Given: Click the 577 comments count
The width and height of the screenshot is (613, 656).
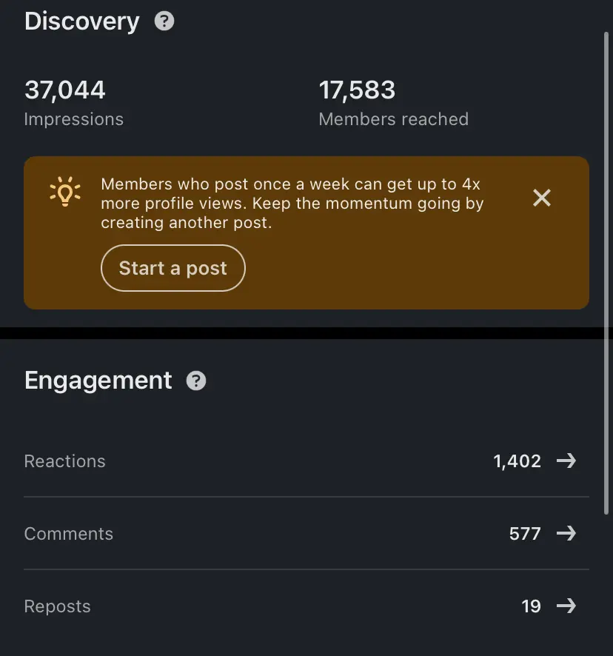Looking at the screenshot, I should pos(525,533).
